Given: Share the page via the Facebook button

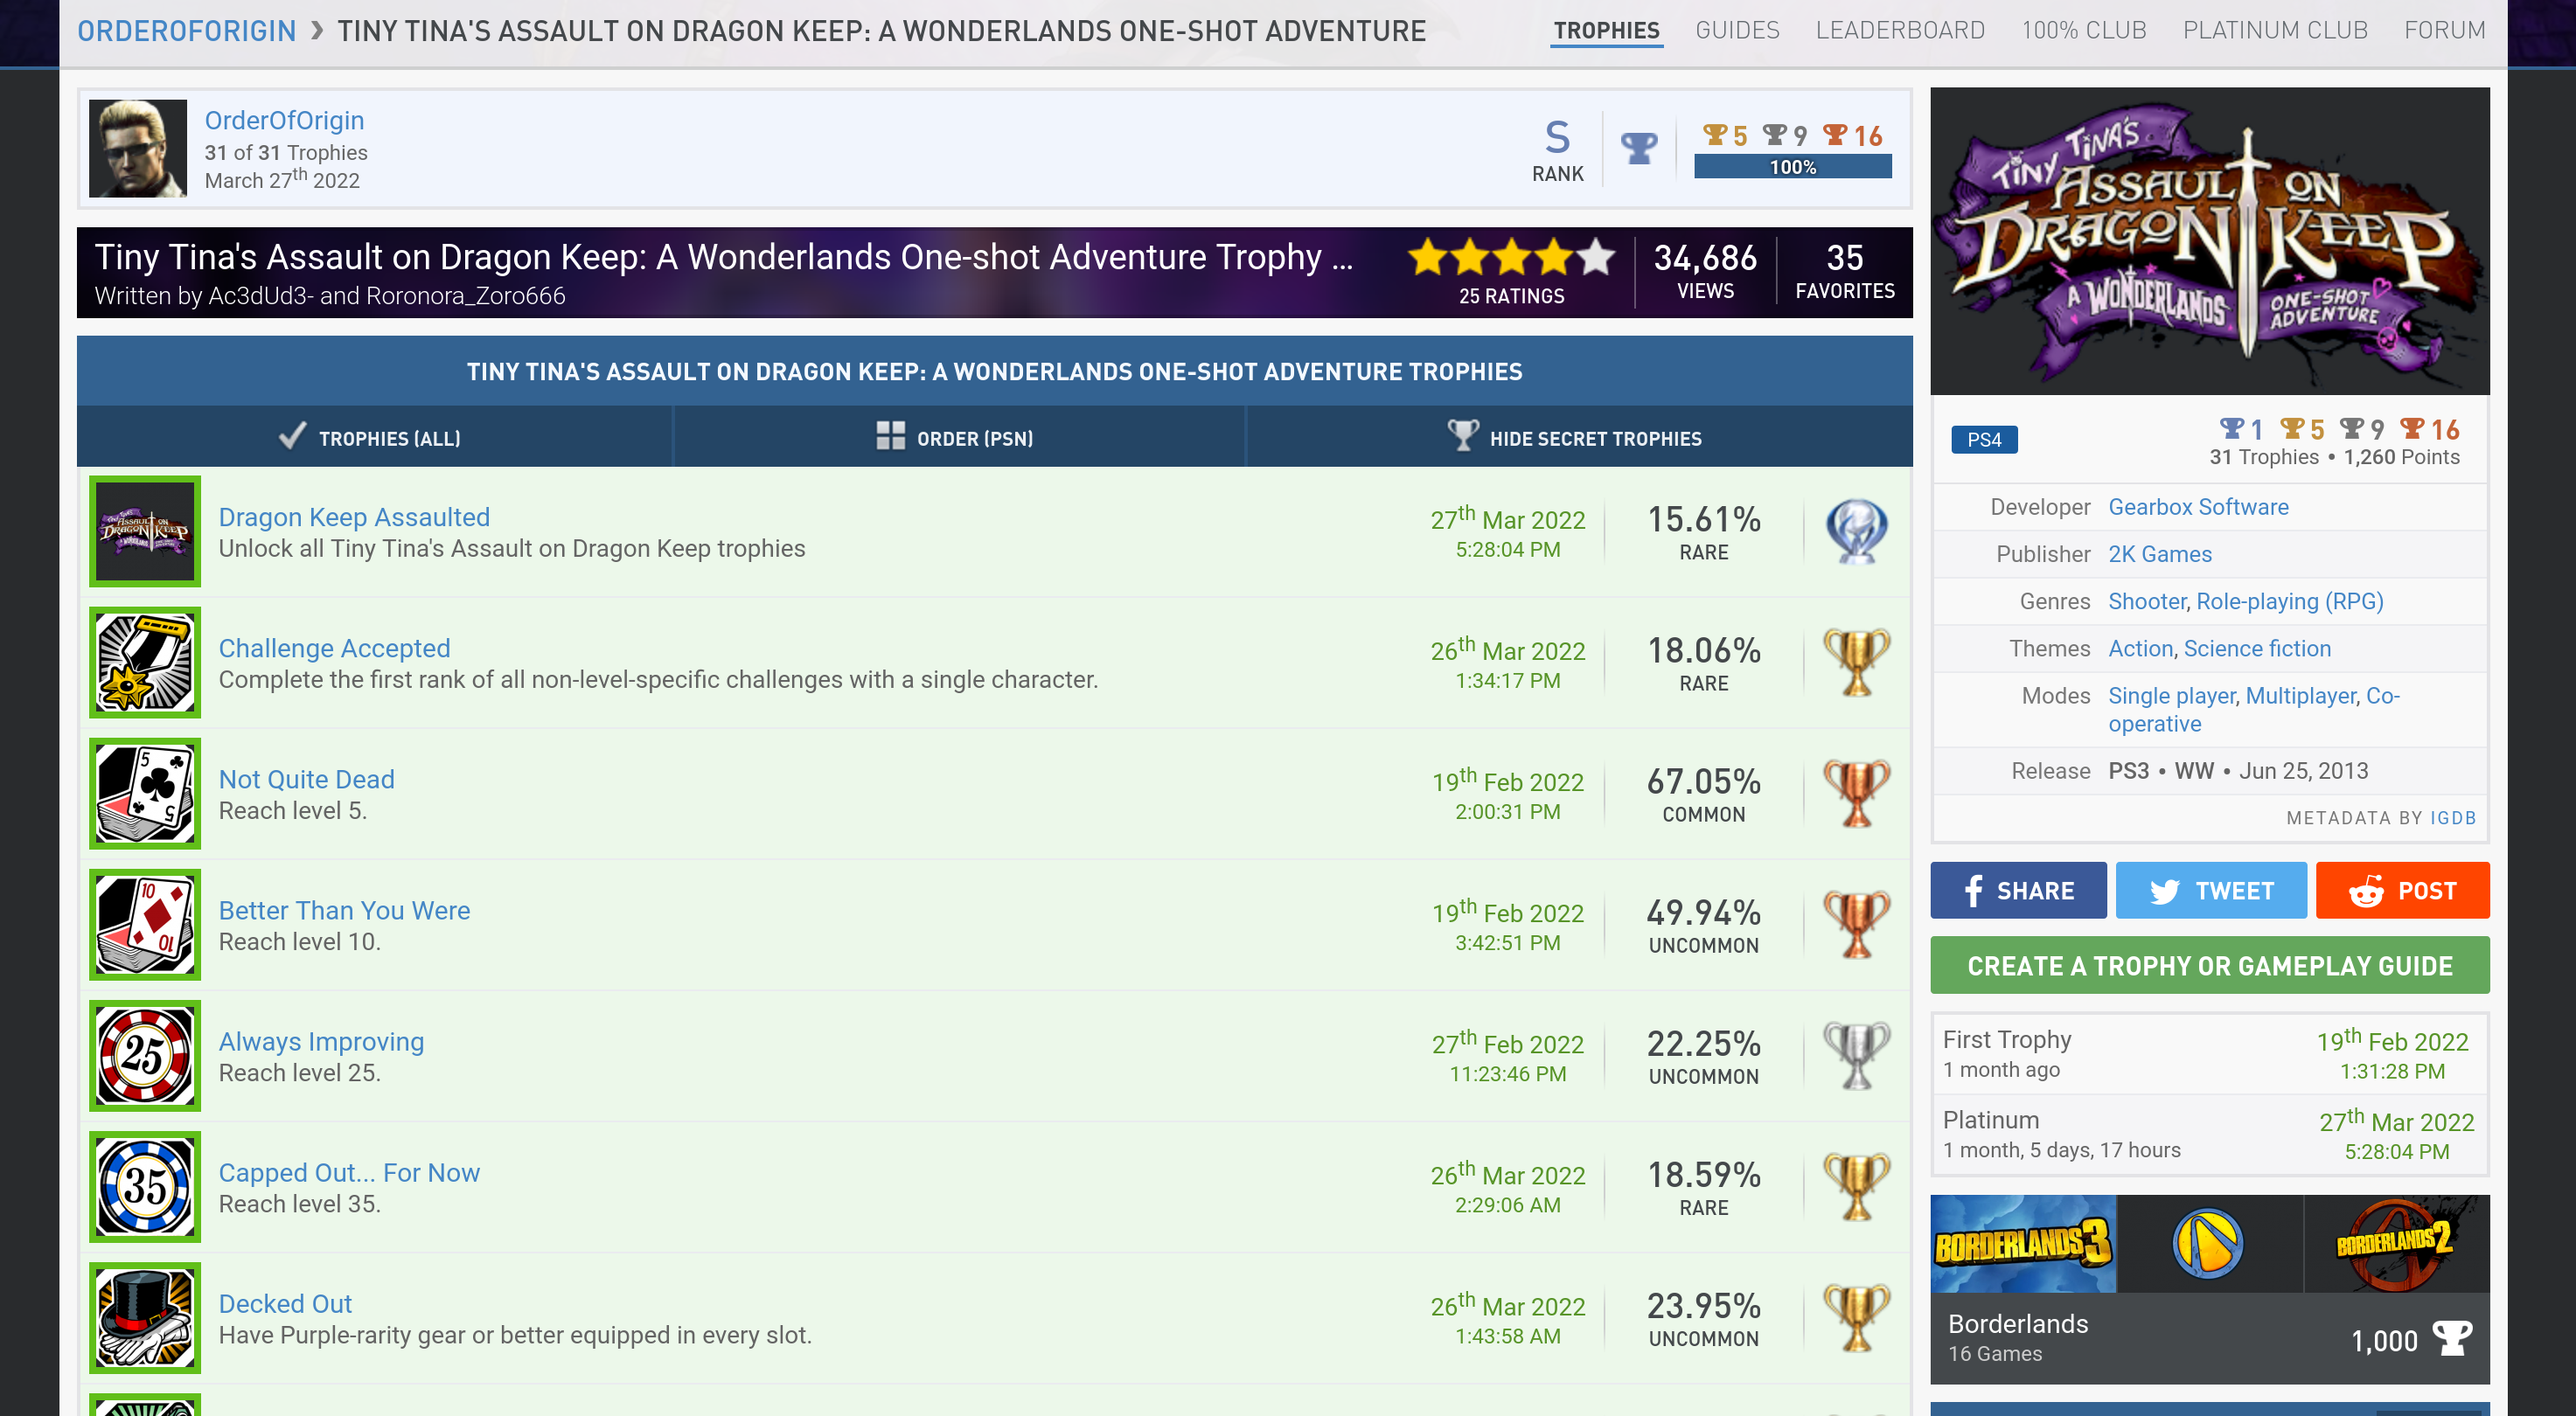Looking at the screenshot, I should (2018, 891).
